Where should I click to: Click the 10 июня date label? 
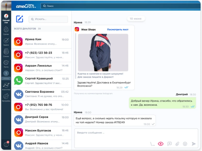coord(135,19)
